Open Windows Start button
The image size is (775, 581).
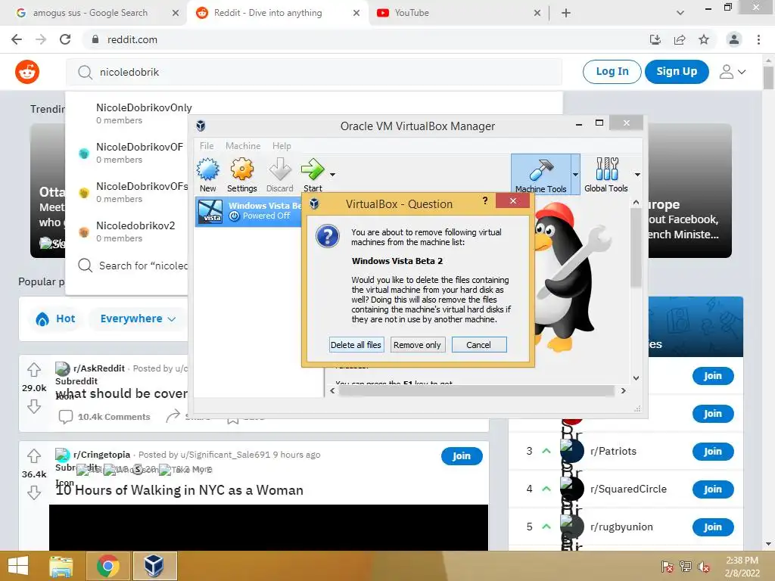18,566
